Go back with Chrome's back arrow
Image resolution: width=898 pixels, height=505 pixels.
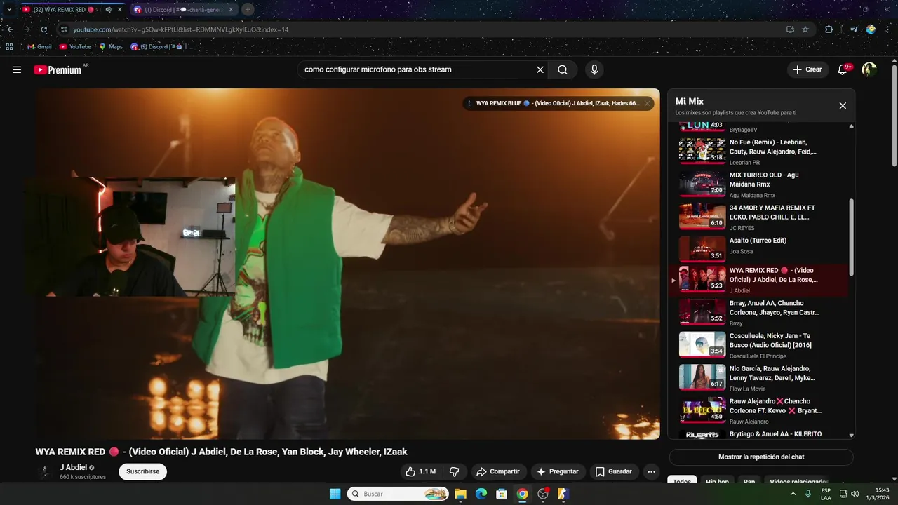pyautogui.click(x=10, y=29)
